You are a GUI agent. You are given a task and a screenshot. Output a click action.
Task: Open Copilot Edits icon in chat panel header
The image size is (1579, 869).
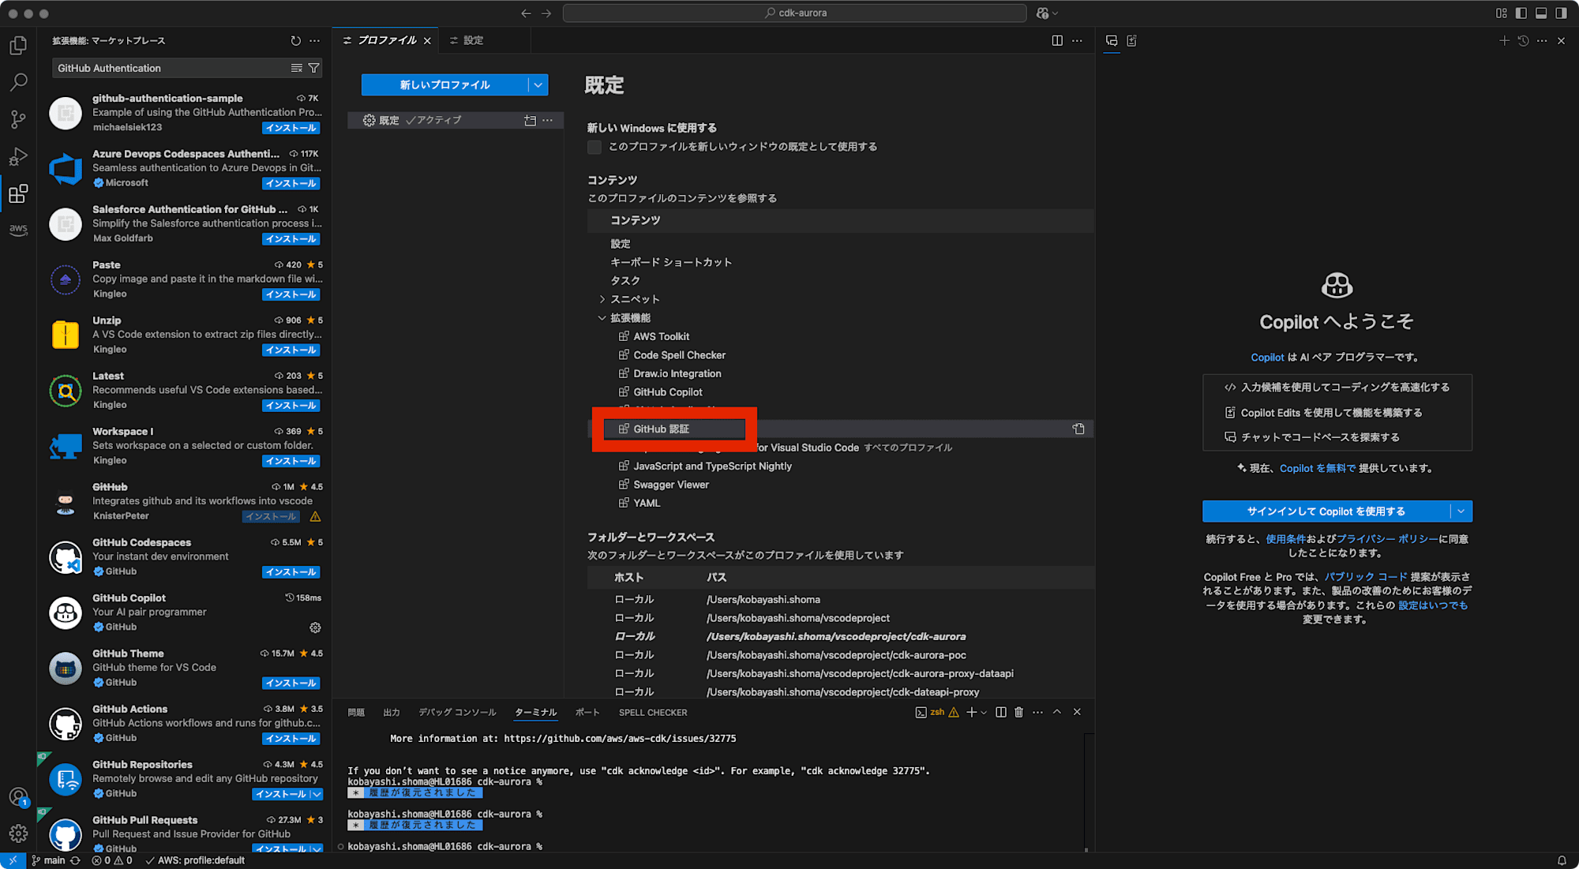pos(1131,41)
